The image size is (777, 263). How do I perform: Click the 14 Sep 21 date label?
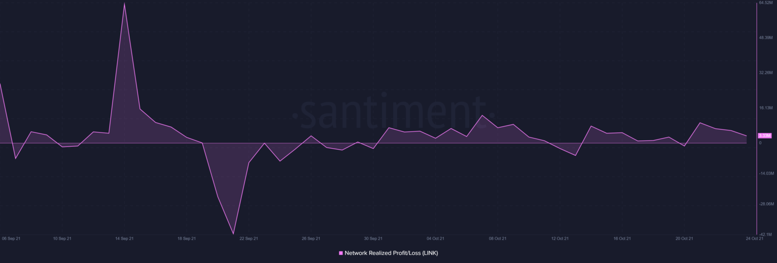pos(124,238)
